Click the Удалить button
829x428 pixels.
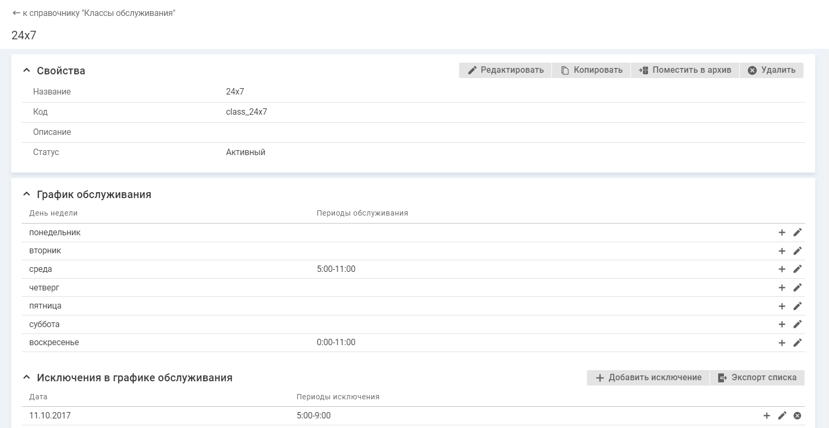point(771,70)
